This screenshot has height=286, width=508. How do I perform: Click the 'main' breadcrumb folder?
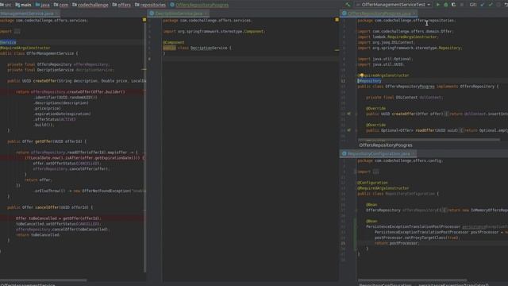click(x=23, y=5)
